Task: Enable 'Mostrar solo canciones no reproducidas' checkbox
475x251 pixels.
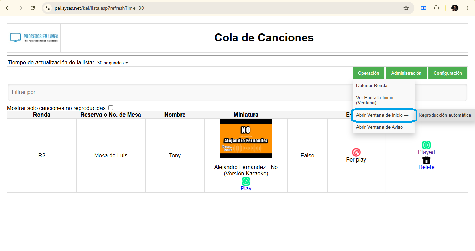Action: tap(111, 108)
